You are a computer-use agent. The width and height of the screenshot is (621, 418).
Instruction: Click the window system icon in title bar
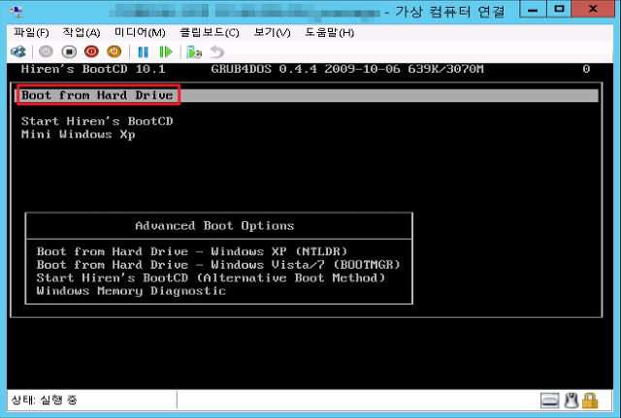click(16, 11)
